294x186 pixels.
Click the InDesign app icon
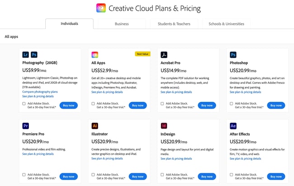pos(164,126)
